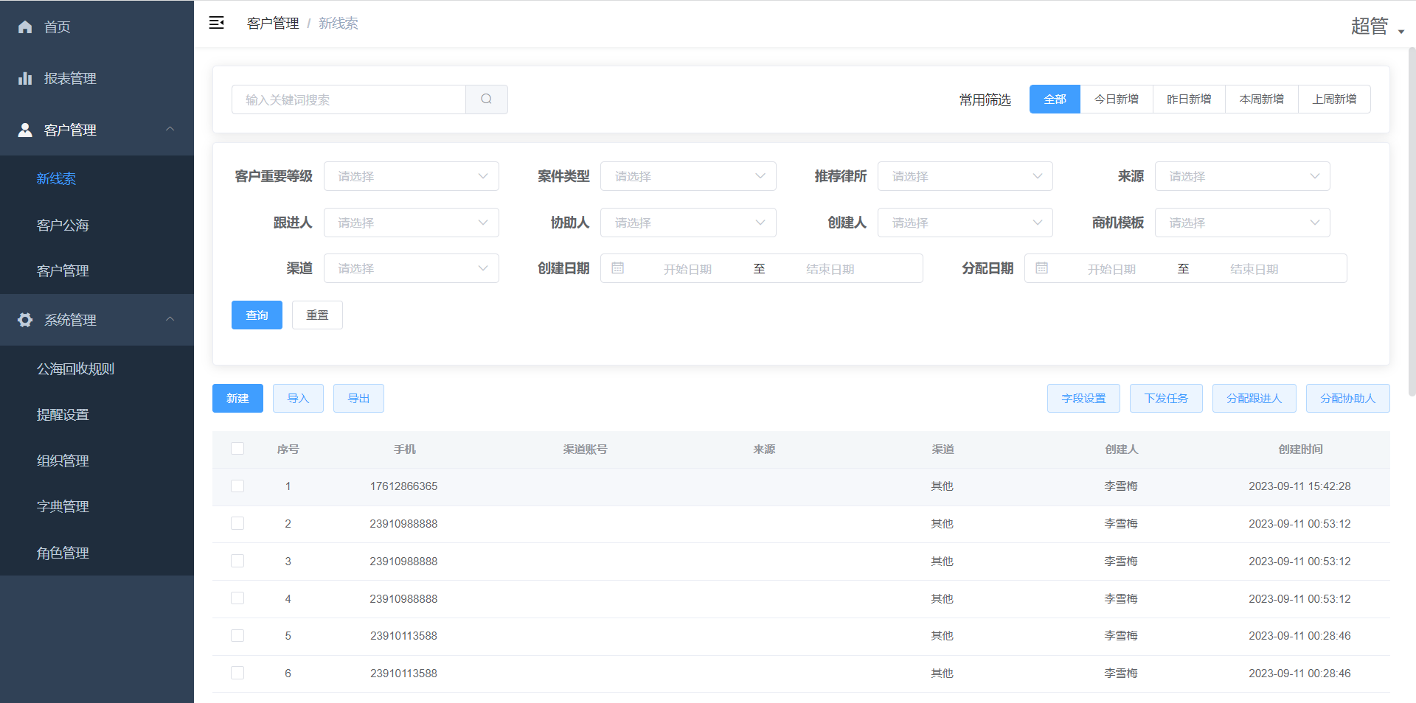The height and width of the screenshot is (703, 1416).
Task: Click the gear icon beside 系统管理
Action: tap(25, 320)
